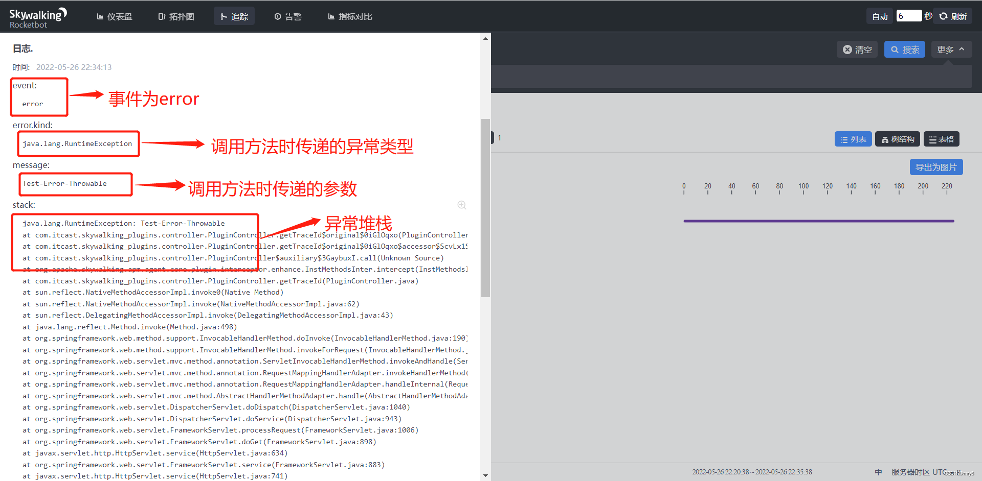Click the FrameworkServlet.java:1006 stack line

[x=220, y=430]
